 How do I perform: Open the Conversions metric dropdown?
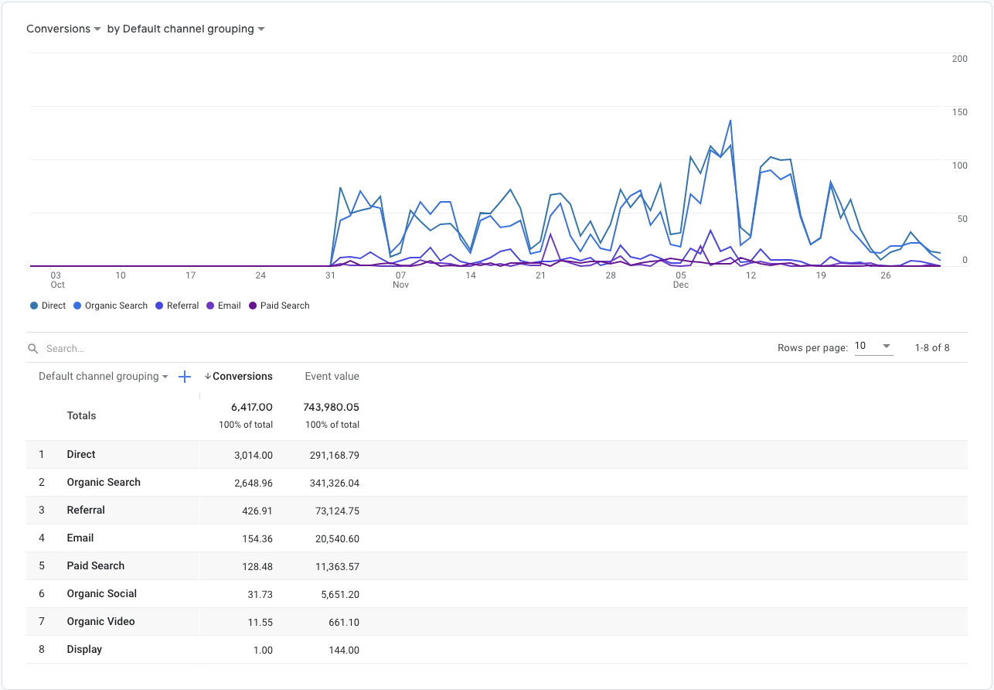tap(63, 29)
